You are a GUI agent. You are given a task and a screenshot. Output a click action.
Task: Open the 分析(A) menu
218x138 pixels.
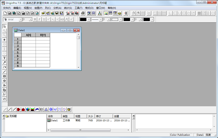[x=57, y=8]
